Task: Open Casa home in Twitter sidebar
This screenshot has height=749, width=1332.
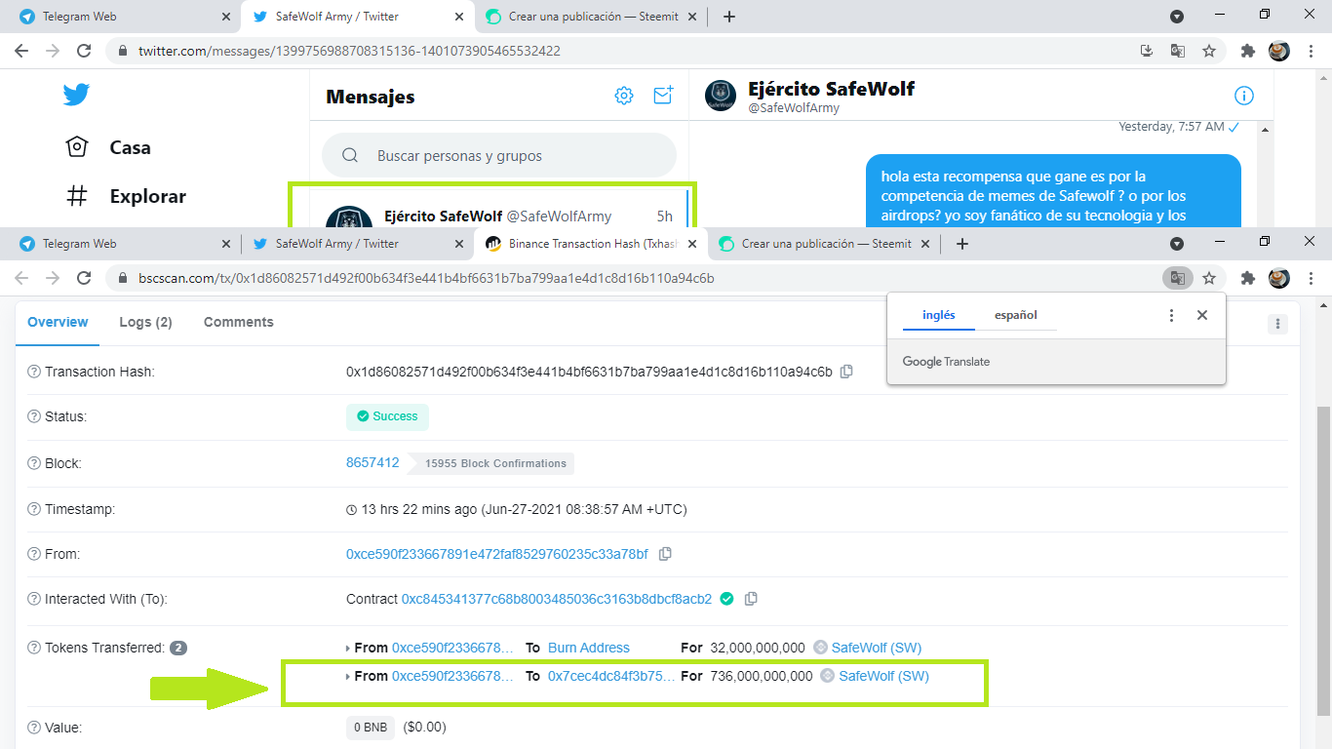Action: point(107,147)
